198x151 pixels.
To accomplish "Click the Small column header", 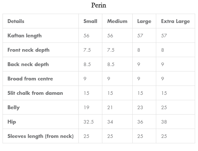I will click(91, 21).
